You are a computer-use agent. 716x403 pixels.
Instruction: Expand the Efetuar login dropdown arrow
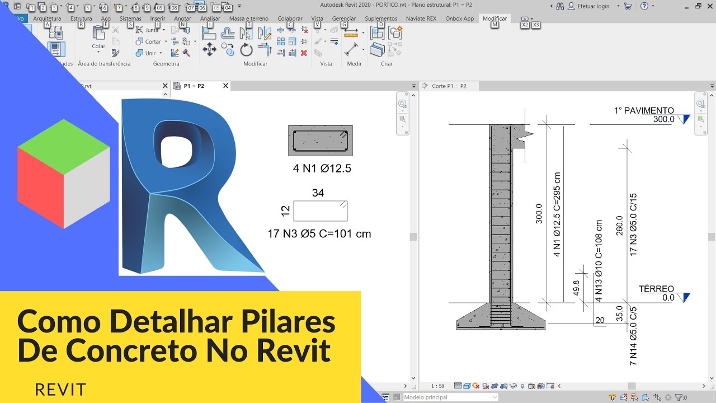tap(618, 6)
